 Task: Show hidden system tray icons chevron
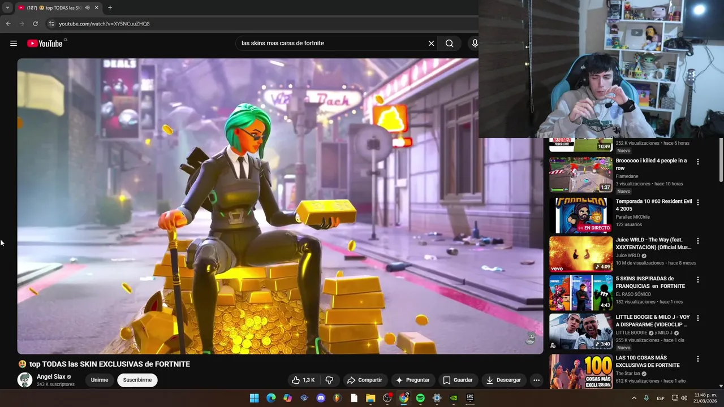[x=634, y=398]
